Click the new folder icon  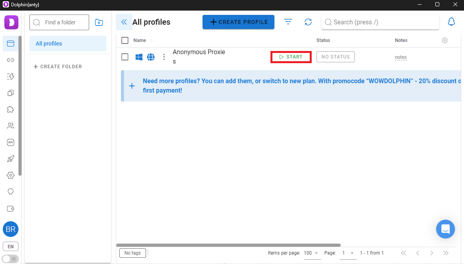pyautogui.click(x=99, y=22)
